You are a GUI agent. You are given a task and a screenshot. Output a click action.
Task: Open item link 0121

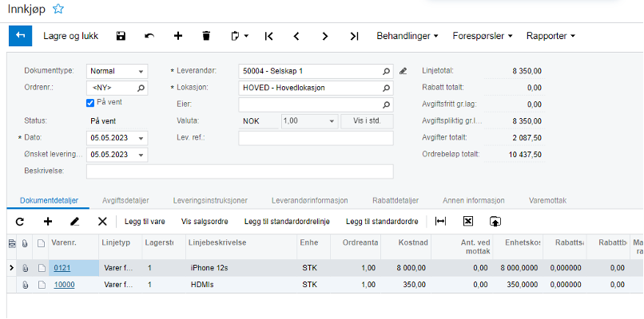62,268
